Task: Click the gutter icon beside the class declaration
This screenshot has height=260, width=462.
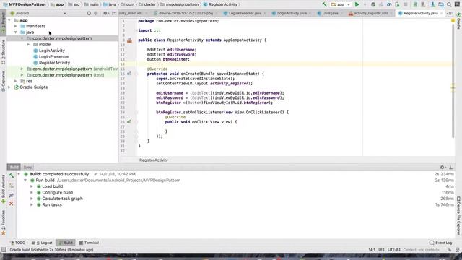Action: click(x=129, y=40)
